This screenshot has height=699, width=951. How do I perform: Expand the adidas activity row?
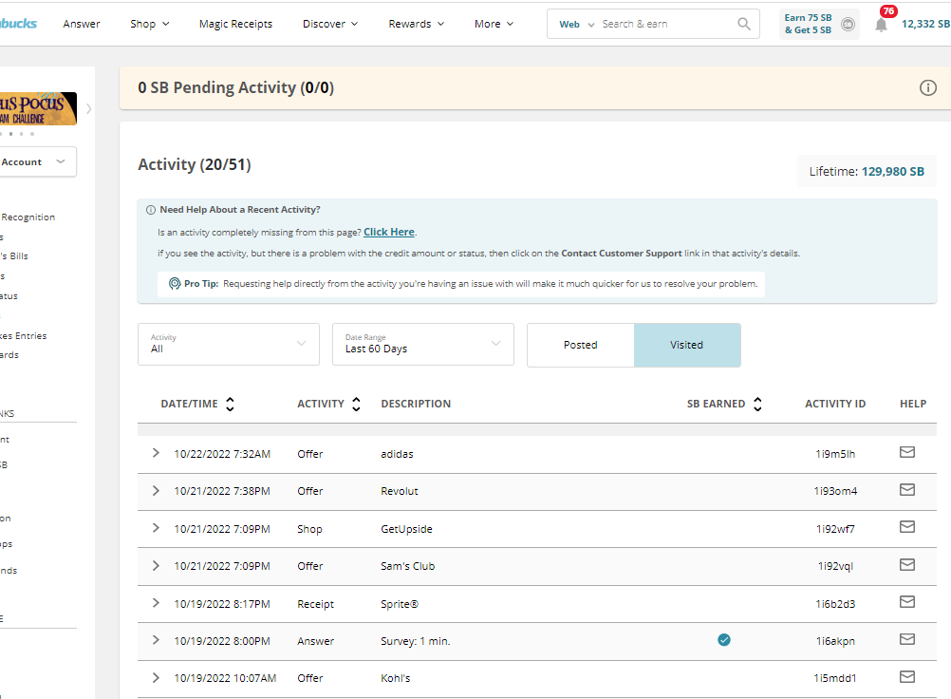(x=156, y=453)
